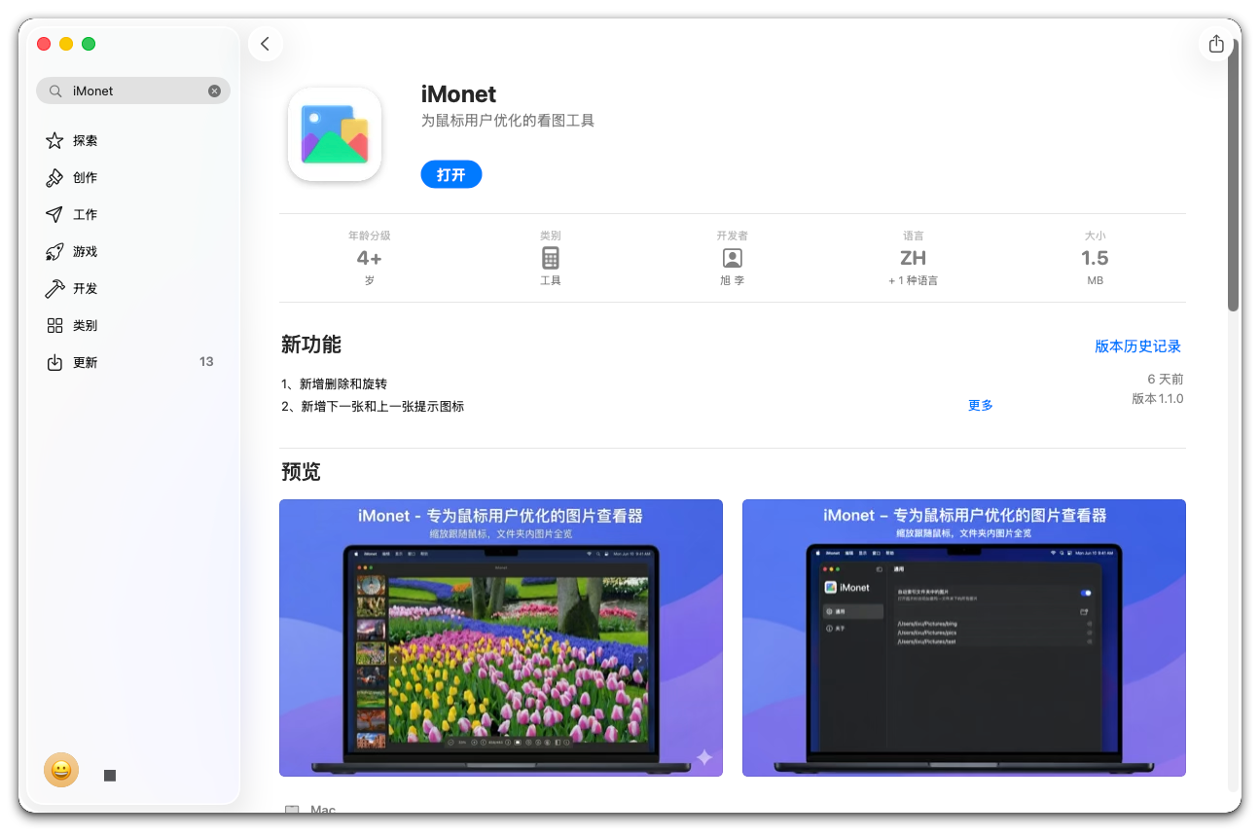1260x837 pixels.
Task: Open the share menu icon
Action: pyautogui.click(x=1216, y=44)
